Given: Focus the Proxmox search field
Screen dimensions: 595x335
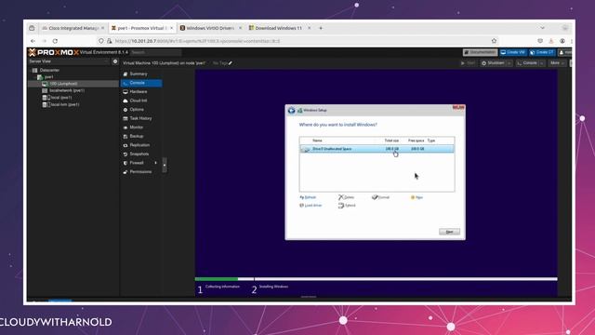Looking at the screenshot, I should click(155, 52).
